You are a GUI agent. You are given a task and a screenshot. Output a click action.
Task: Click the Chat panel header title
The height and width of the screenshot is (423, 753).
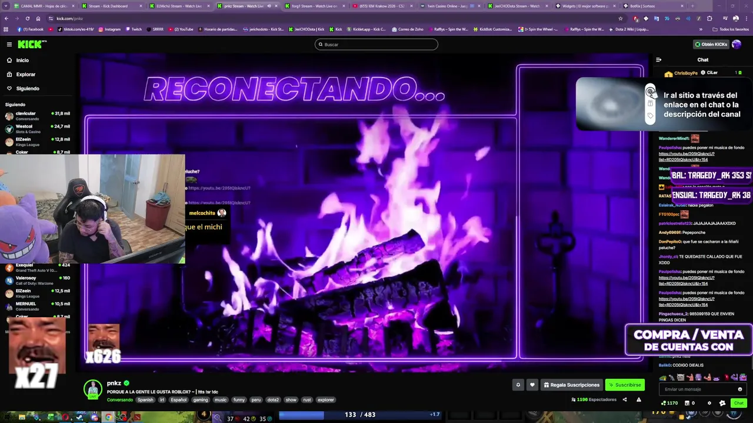click(703, 59)
